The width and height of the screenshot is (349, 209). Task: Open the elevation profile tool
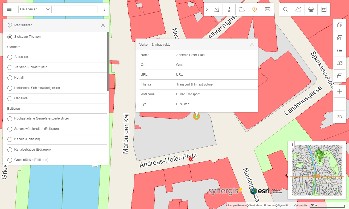(298, 9)
